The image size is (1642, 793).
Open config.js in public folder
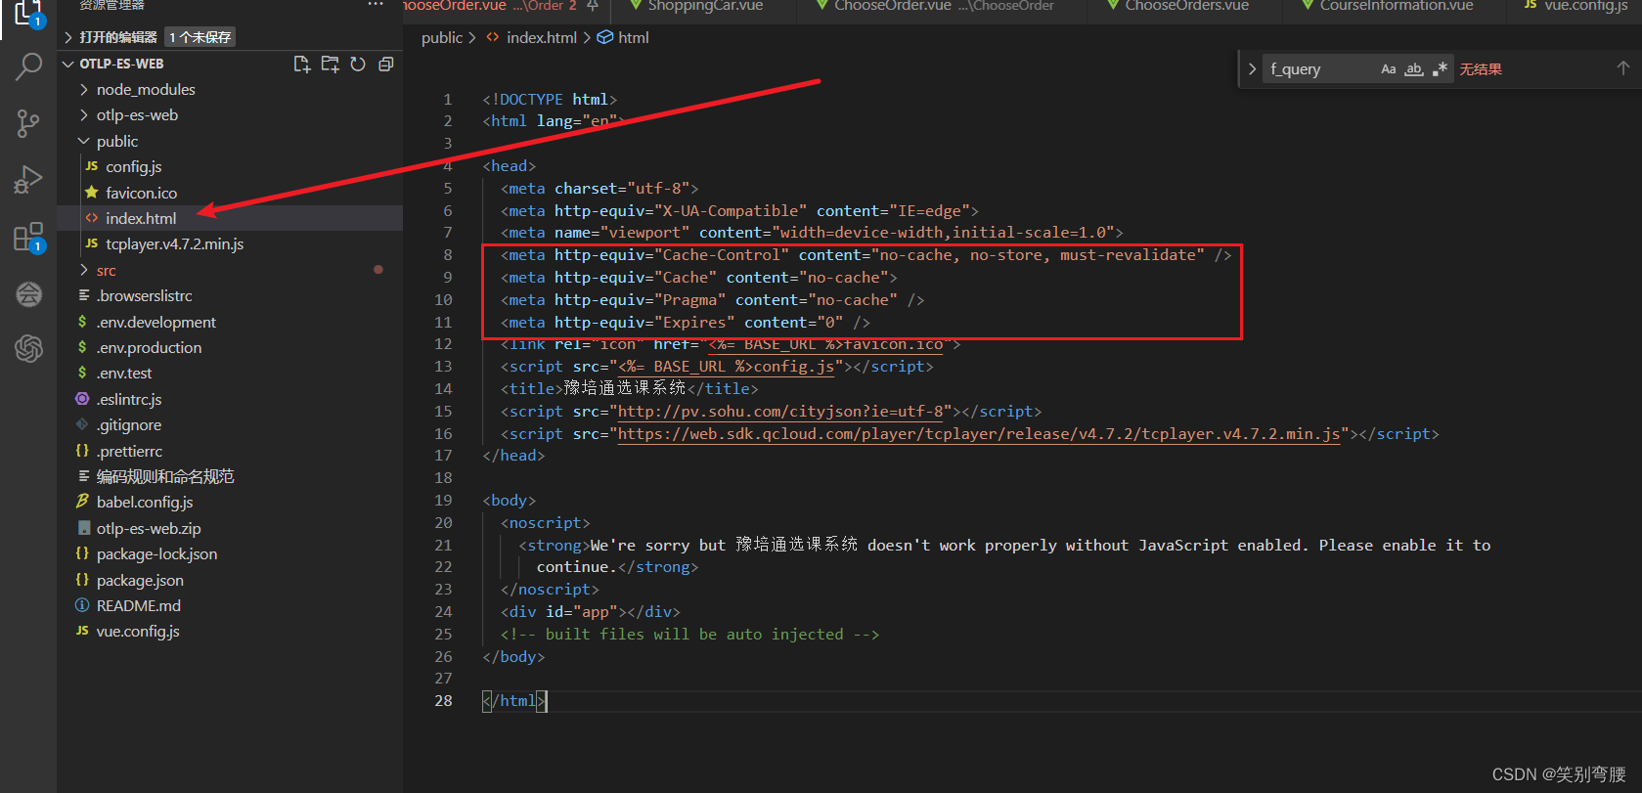[x=230, y=167]
